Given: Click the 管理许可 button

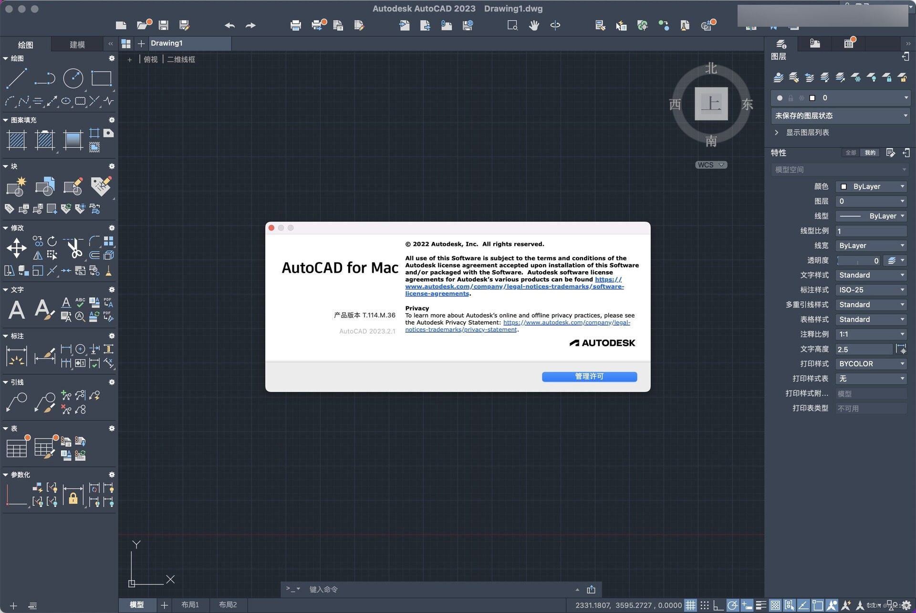Looking at the screenshot, I should pos(589,377).
